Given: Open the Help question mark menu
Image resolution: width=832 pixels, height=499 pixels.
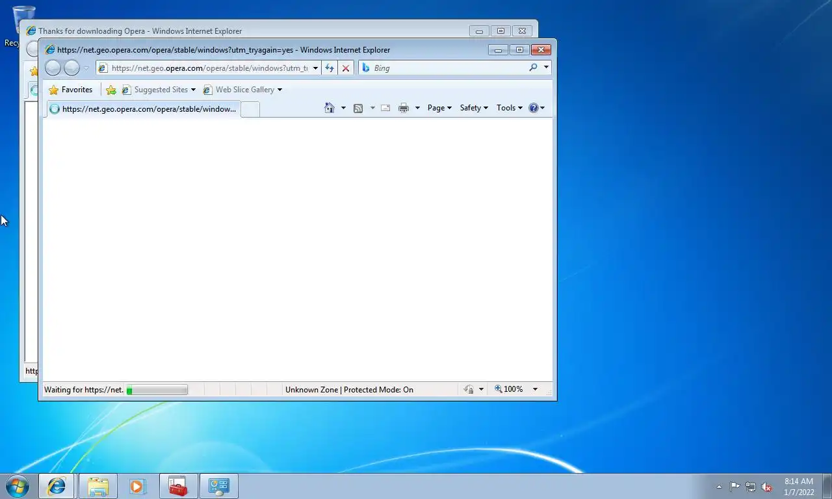Looking at the screenshot, I should pyautogui.click(x=536, y=108).
